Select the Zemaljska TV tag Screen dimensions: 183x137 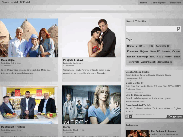(165, 62)
